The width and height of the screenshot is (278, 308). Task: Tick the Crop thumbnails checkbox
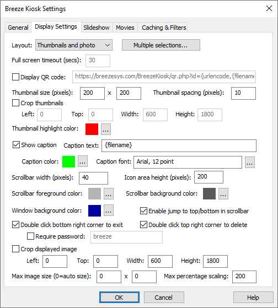[16, 102]
